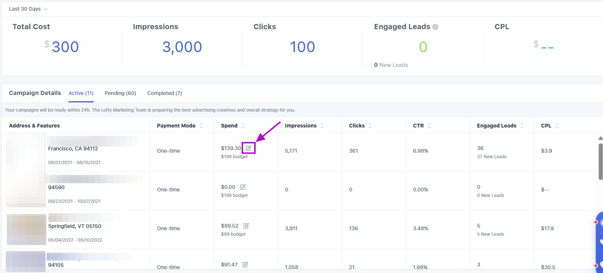Image resolution: width=603 pixels, height=273 pixels.
Task: Select the Active (11) tab
Action: pyautogui.click(x=81, y=93)
